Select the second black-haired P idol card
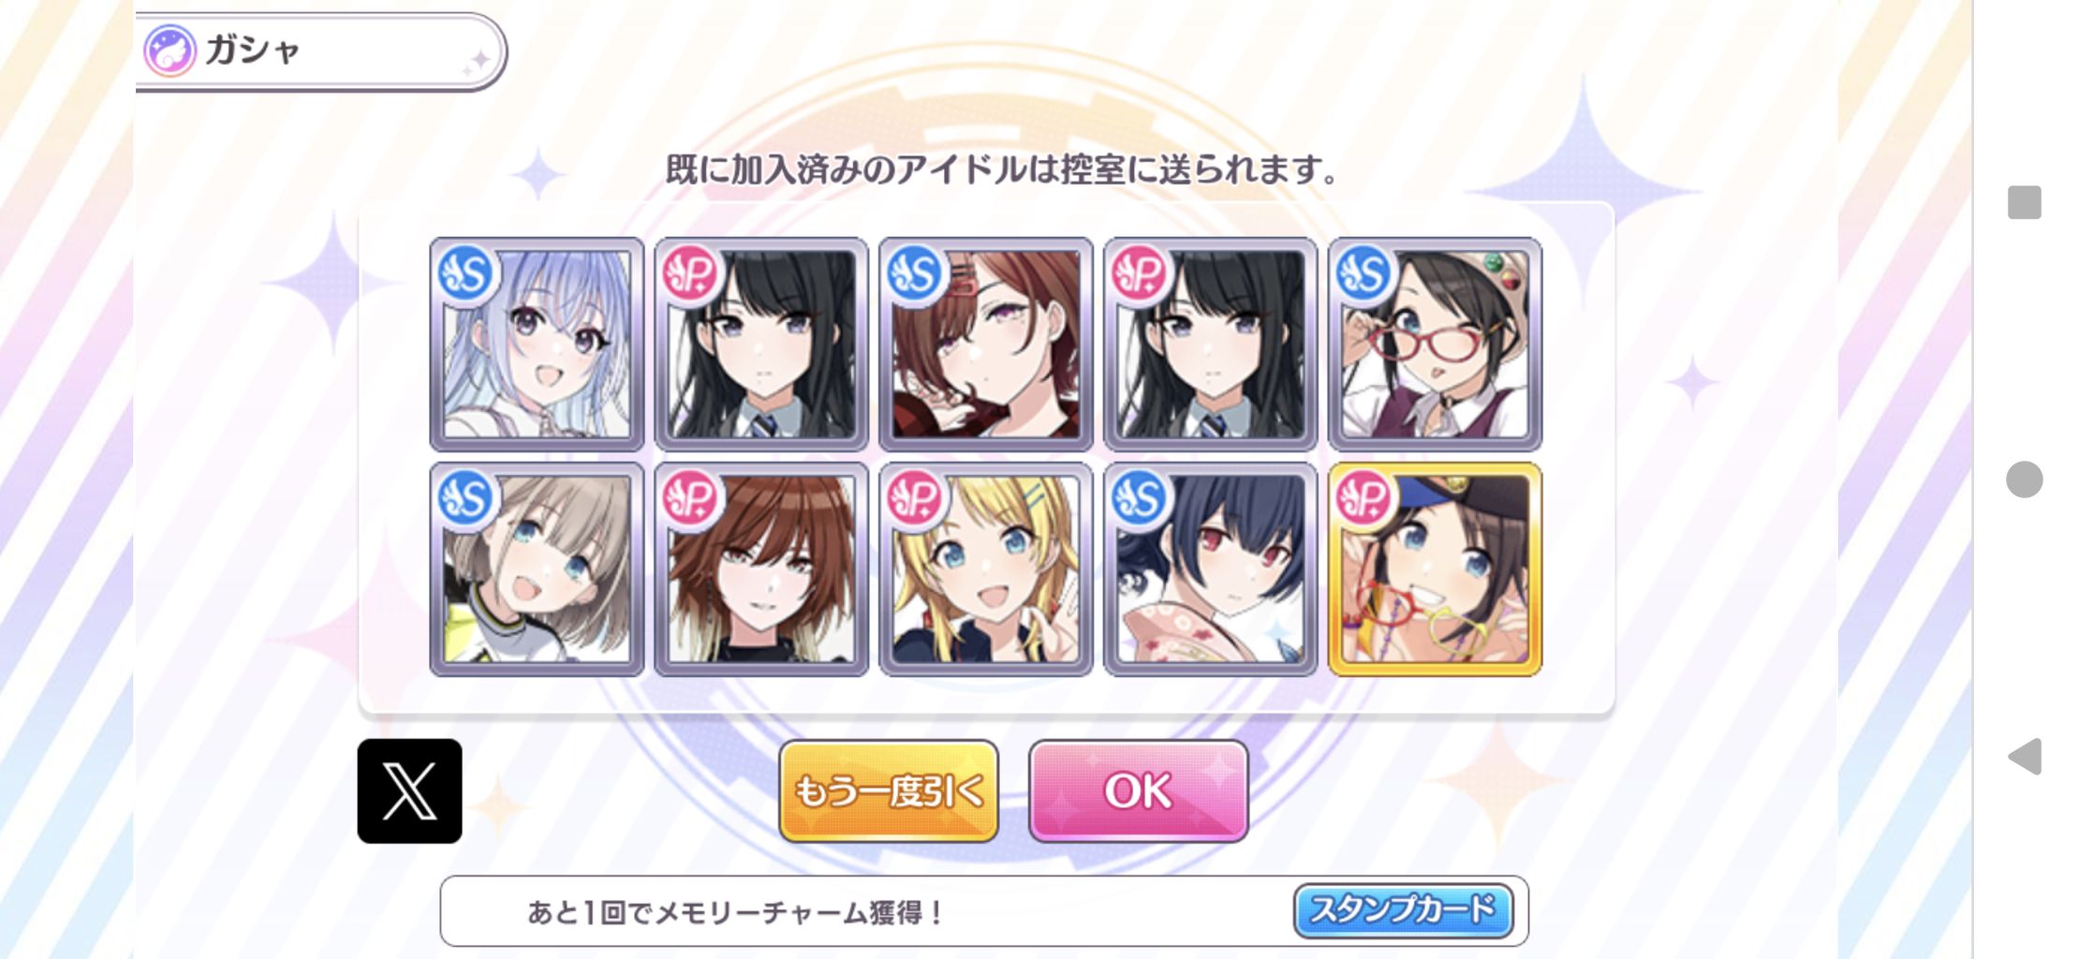The width and height of the screenshot is (2078, 959). point(1210,344)
